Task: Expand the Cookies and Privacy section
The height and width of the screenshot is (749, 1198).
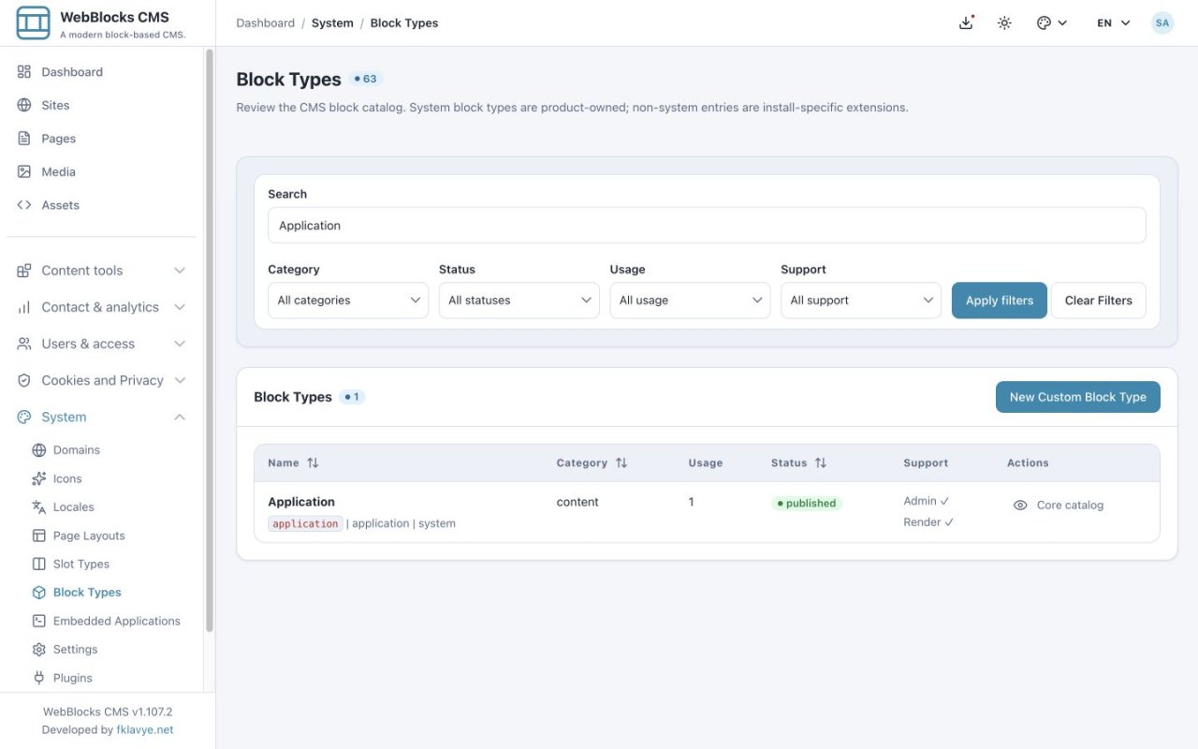Action: 101,380
